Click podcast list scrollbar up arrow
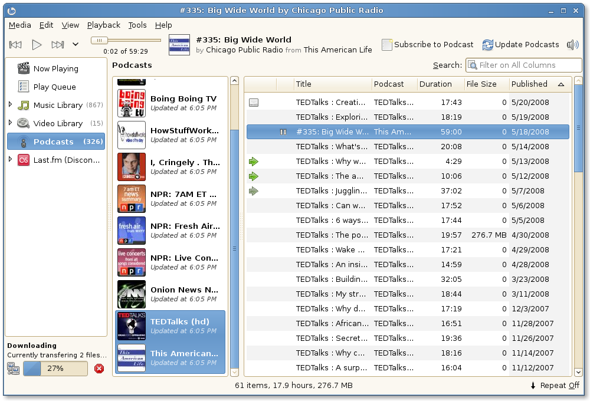The width and height of the screenshot is (590, 401). (x=234, y=81)
